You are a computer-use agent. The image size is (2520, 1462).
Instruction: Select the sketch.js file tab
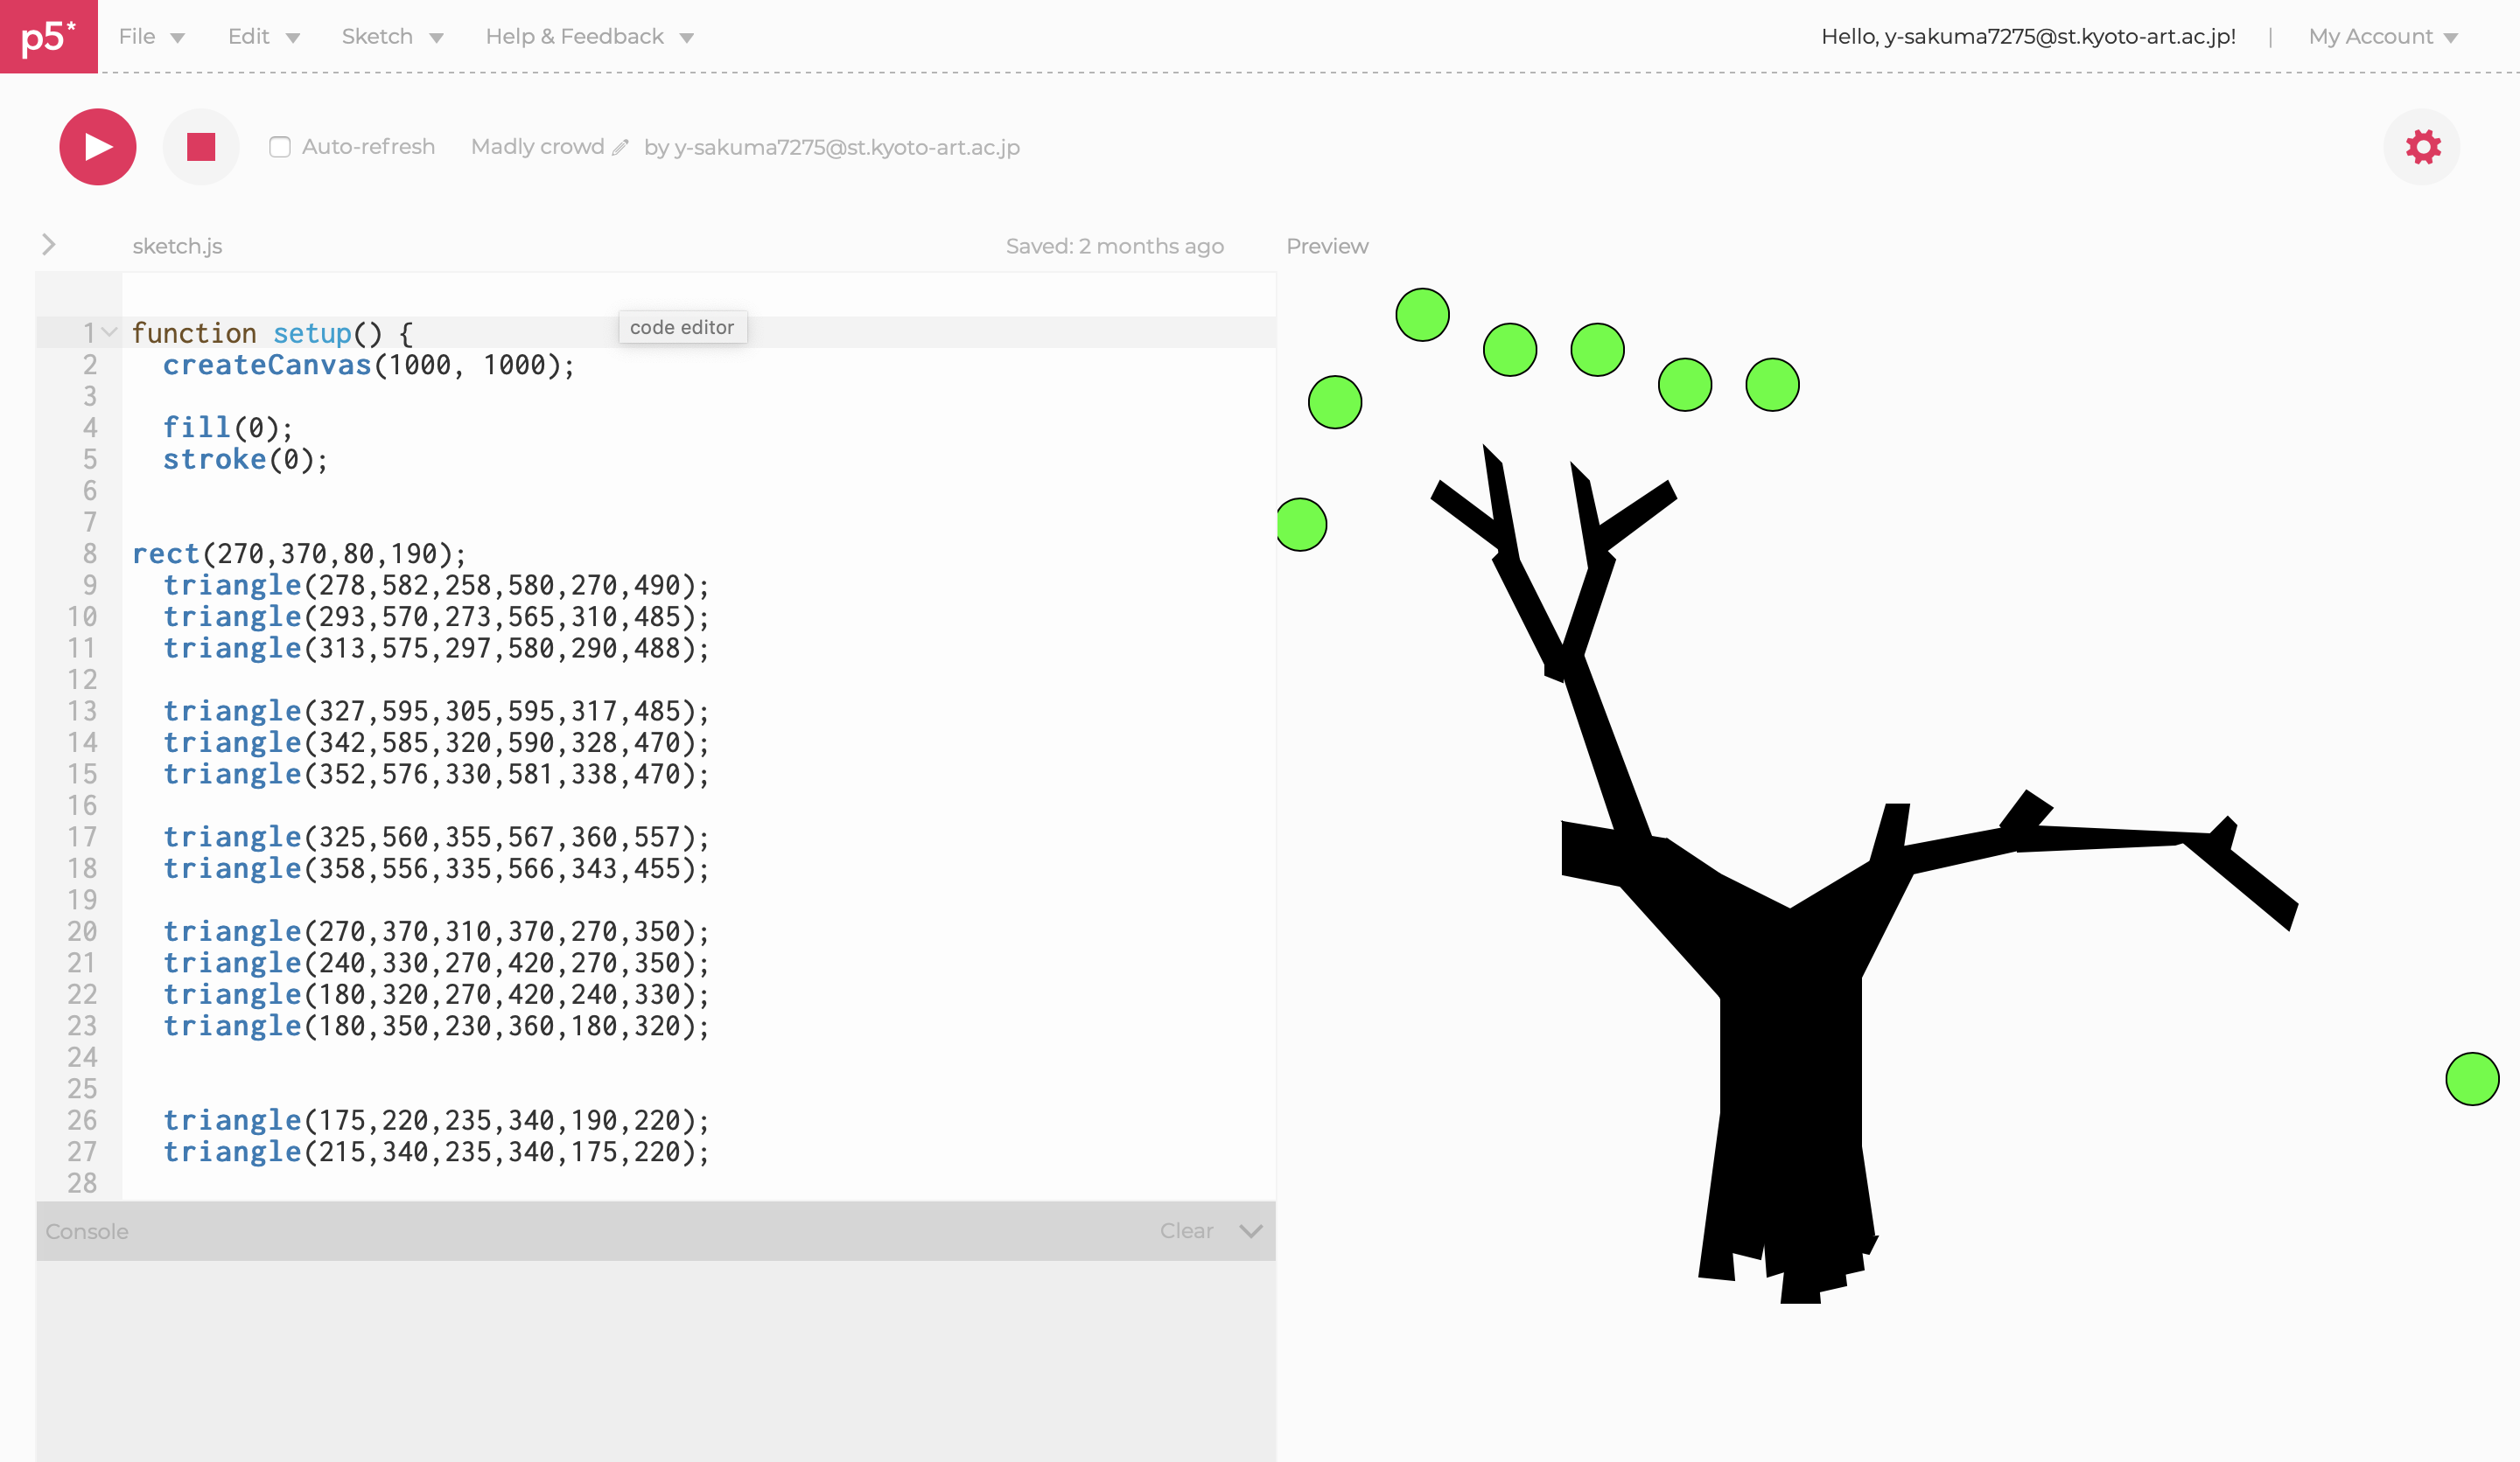click(177, 246)
